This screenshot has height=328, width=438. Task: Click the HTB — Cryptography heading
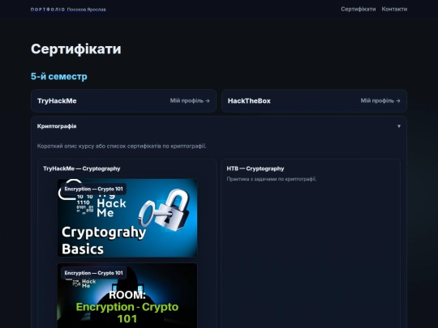click(255, 168)
